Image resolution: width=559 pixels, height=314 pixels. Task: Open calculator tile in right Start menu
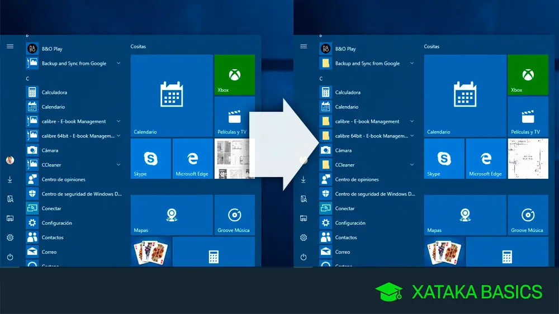tap(507, 251)
